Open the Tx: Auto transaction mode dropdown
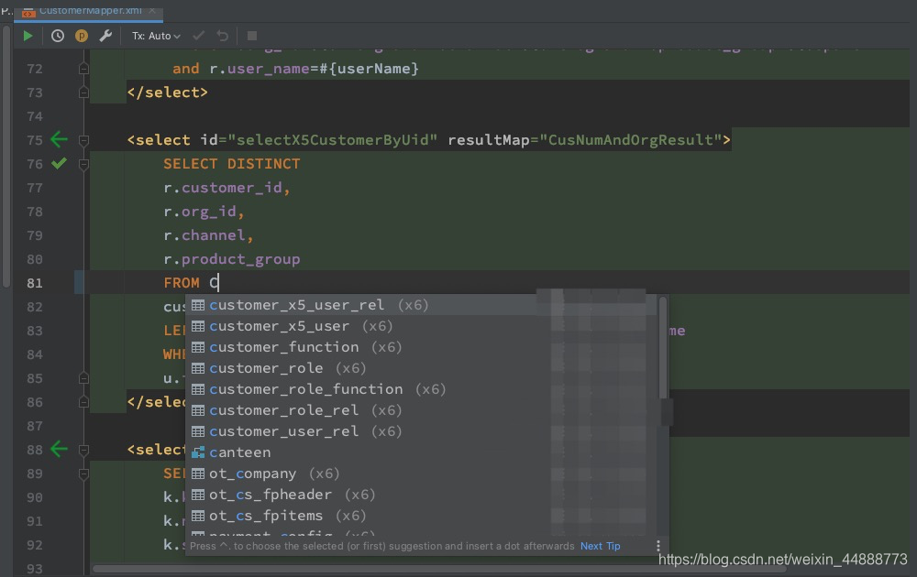 pos(154,35)
